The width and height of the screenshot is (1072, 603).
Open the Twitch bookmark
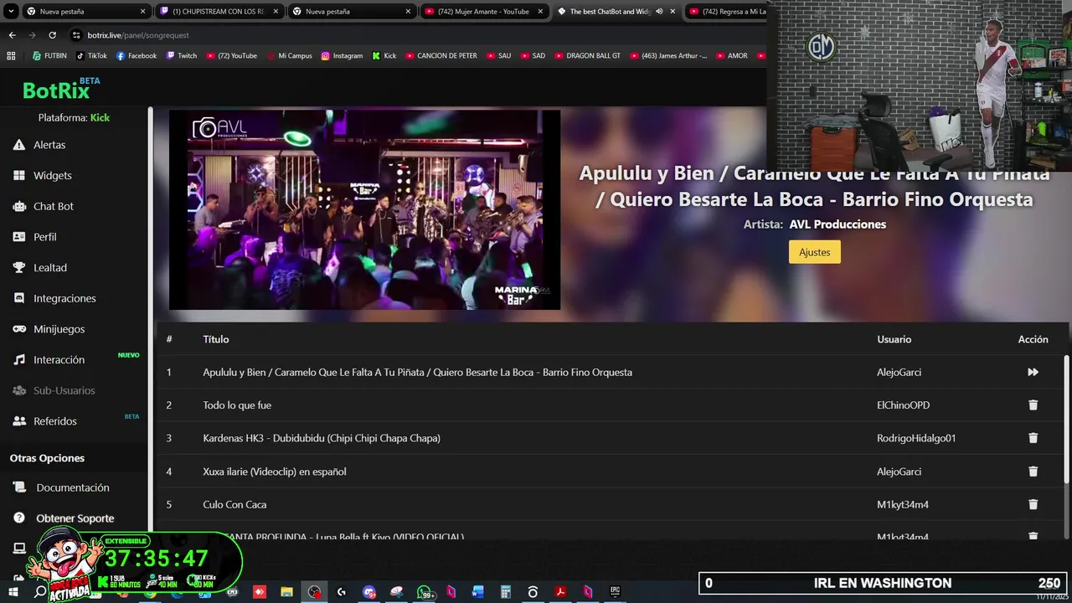pyautogui.click(x=182, y=56)
